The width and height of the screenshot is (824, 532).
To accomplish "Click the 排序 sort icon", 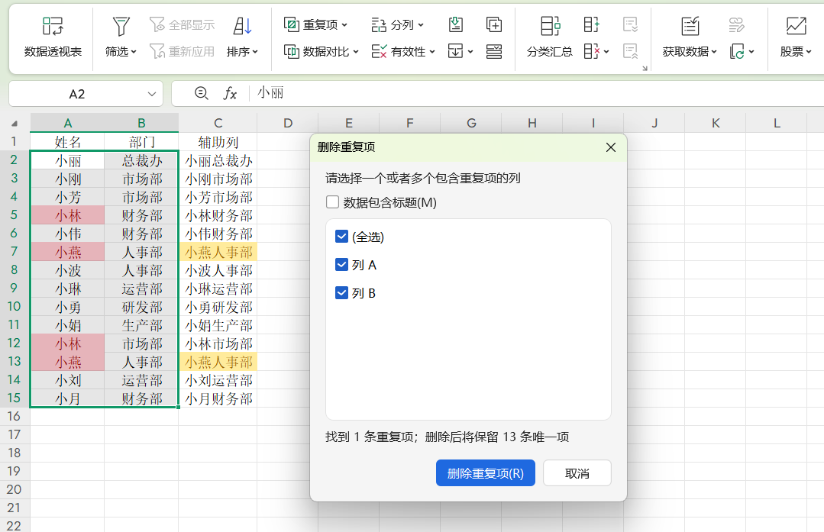I will tap(242, 27).
